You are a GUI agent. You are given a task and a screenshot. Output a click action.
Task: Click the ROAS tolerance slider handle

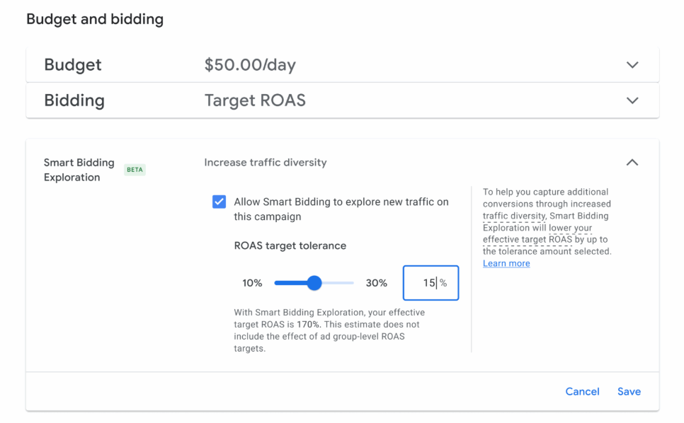pyautogui.click(x=314, y=283)
